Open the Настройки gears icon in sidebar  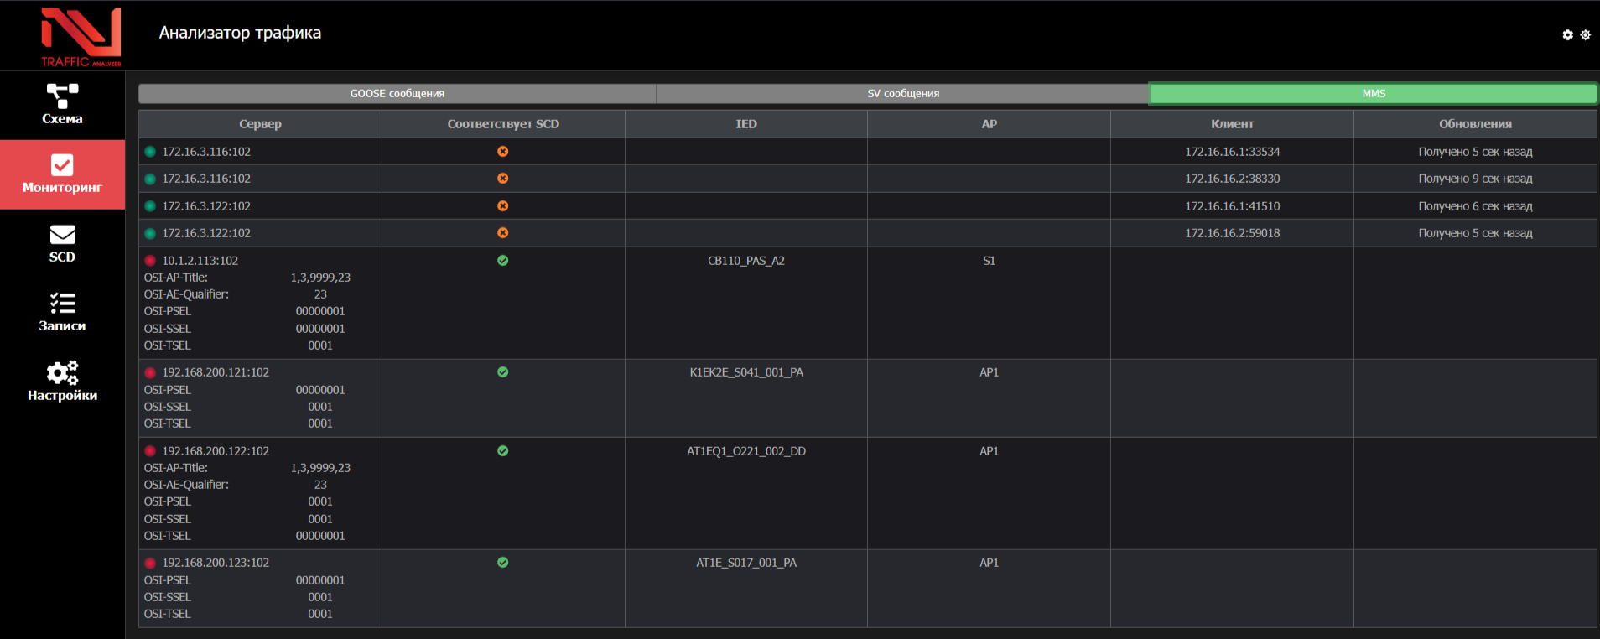pos(62,372)
